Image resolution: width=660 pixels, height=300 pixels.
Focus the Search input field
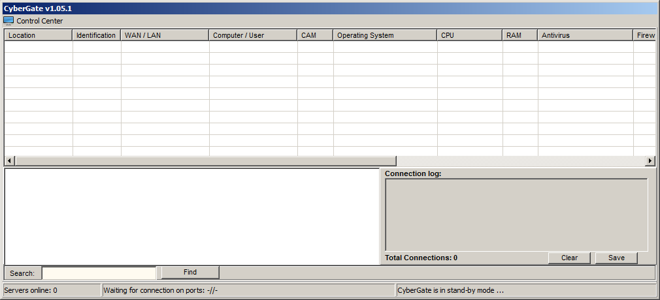click(99, 273)
